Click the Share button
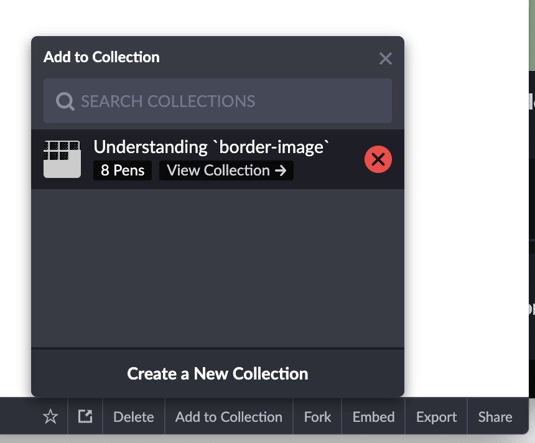Viewport: 535px width, 443px height. (495, 417)
